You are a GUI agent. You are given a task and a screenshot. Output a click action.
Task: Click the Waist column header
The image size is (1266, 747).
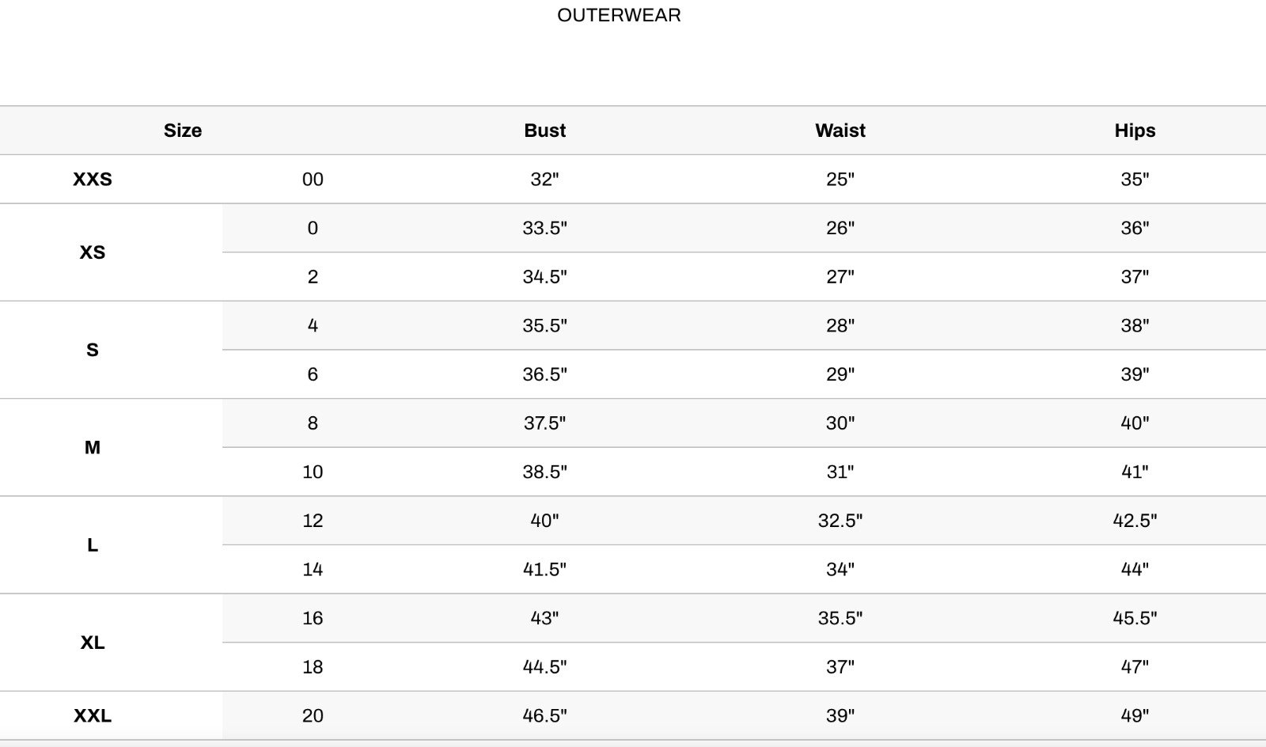[x=840, y=131]
